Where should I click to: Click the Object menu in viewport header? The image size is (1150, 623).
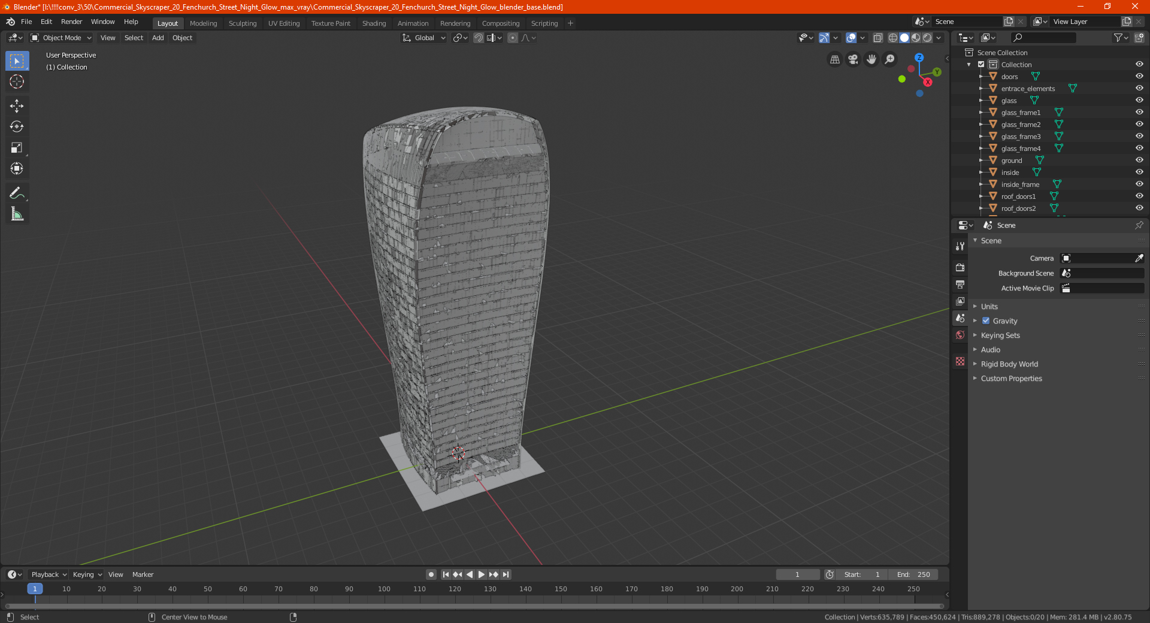pyautogui.click(x=182, y=38)
